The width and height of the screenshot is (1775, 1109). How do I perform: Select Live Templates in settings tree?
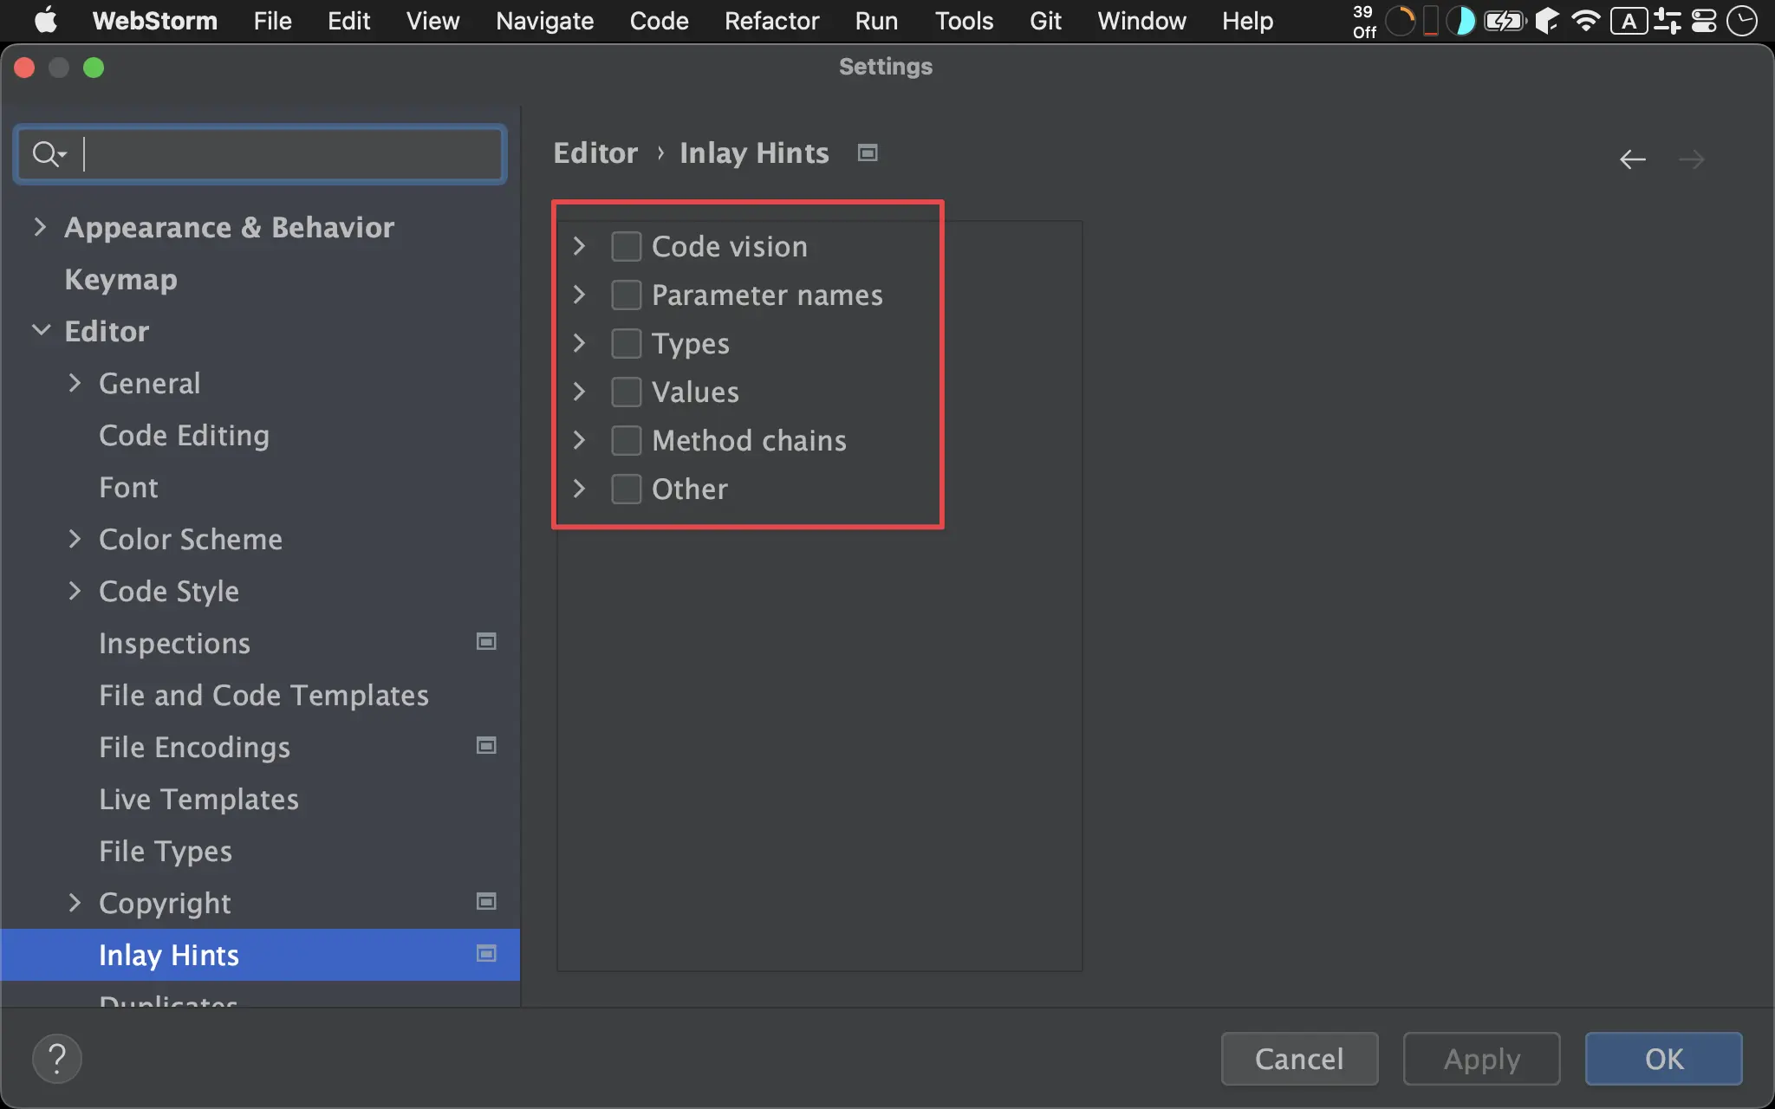[198, 799]
